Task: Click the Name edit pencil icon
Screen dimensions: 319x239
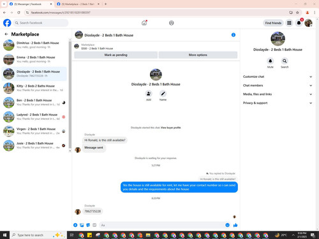Action: coord(163,94)
